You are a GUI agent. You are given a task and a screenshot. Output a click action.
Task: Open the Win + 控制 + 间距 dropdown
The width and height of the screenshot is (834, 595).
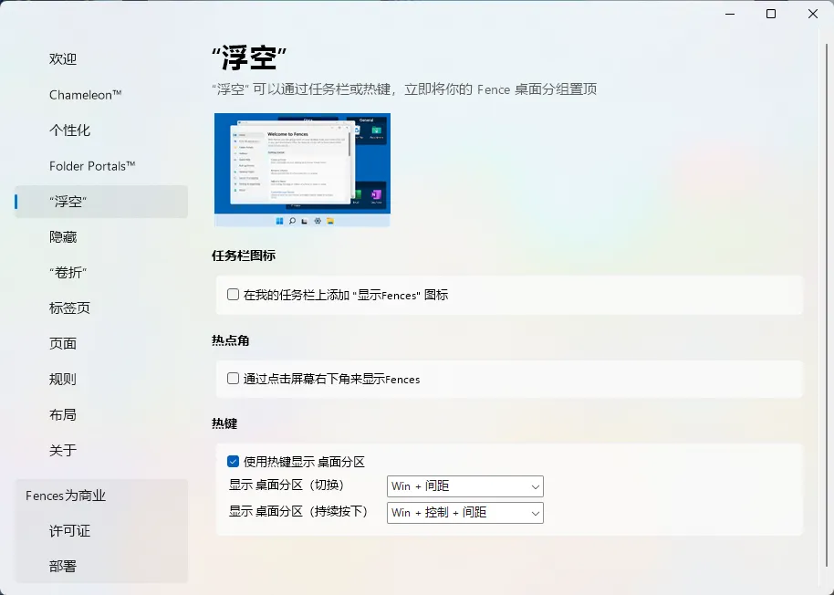point(464,513)
